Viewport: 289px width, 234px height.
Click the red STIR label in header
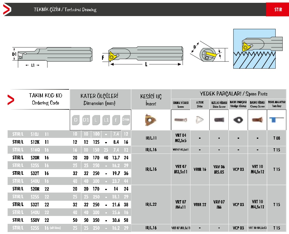pos(277,9)
